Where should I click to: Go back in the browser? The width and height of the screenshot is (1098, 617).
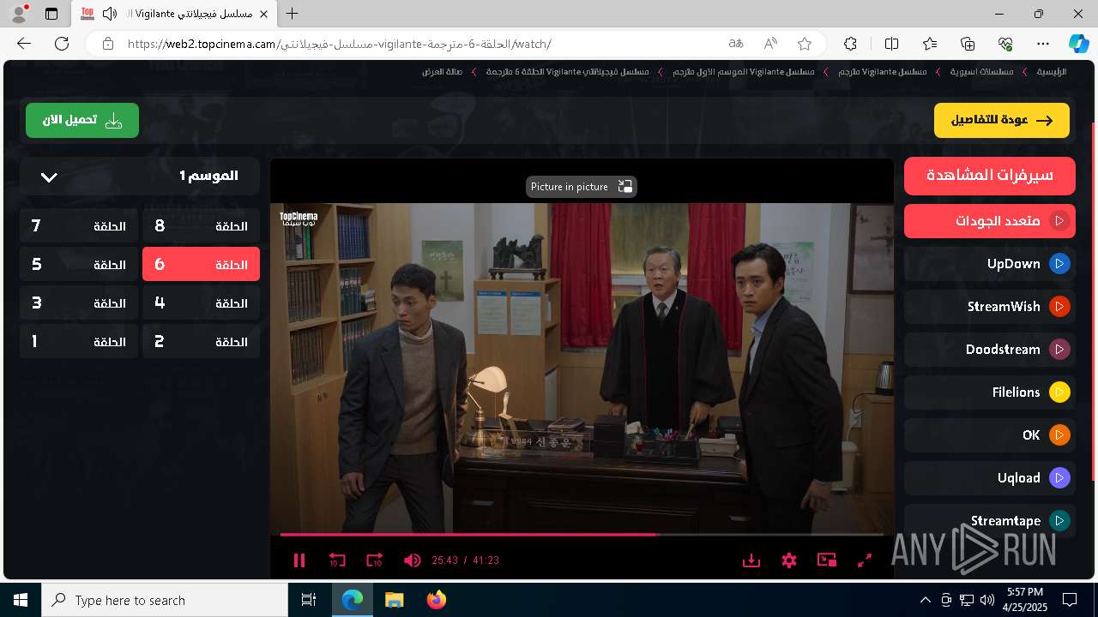click(24, 44)
